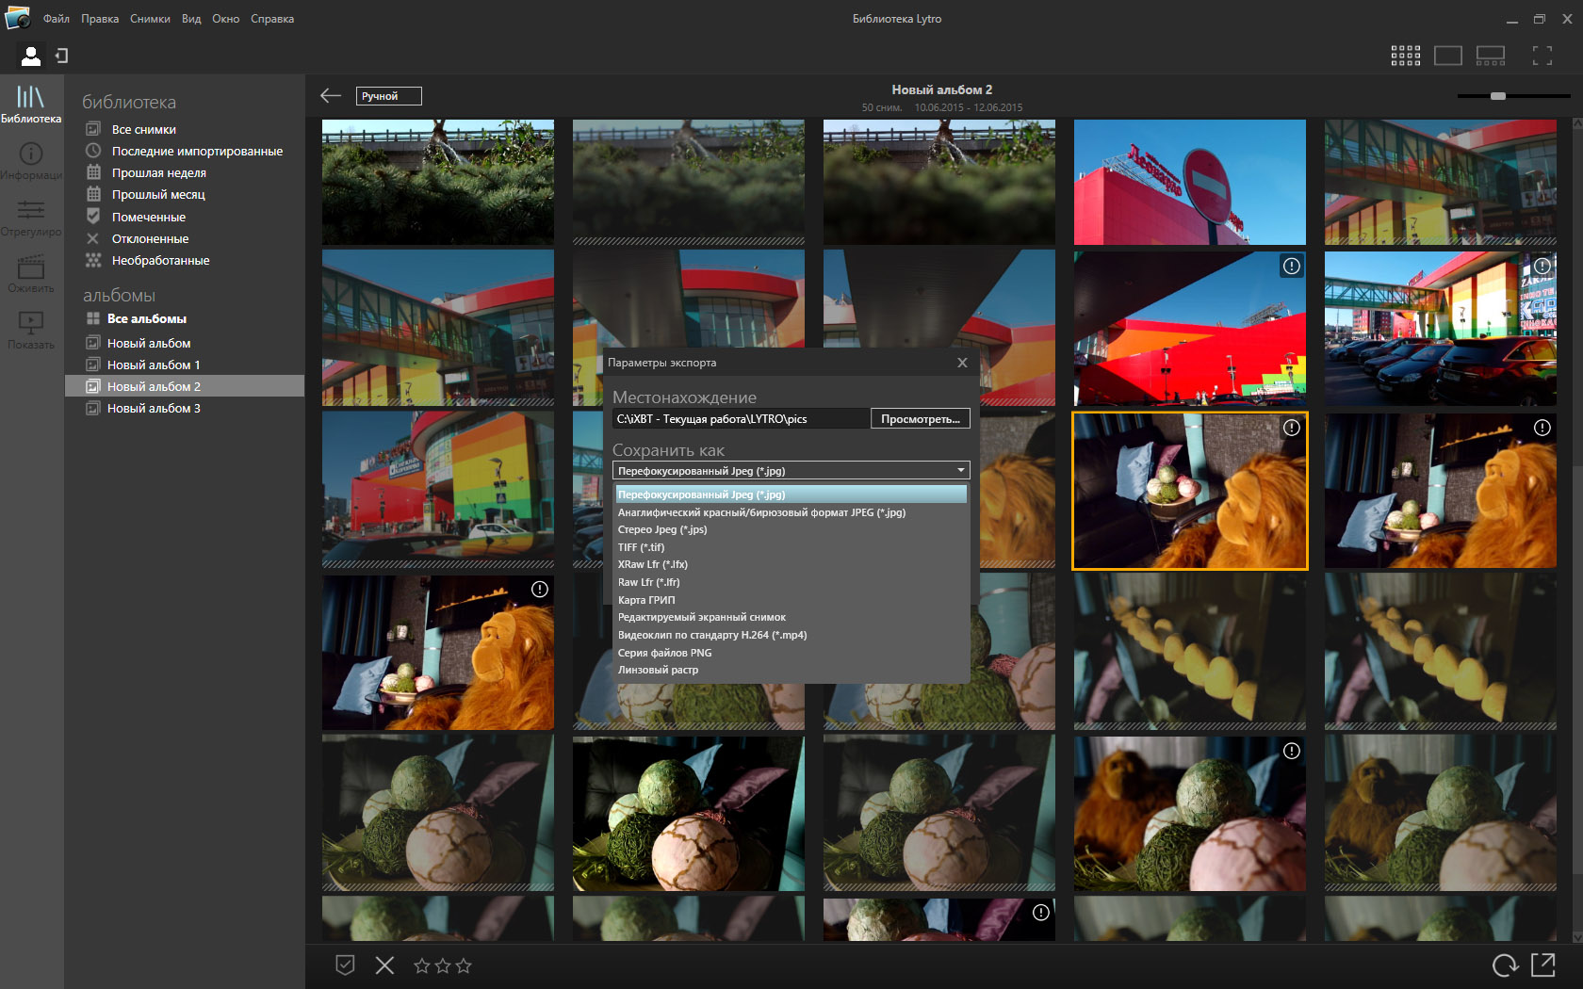Set rating with the first star
Image resolution: width=1583 pixels, height=989 pixels.
[421, 965]
